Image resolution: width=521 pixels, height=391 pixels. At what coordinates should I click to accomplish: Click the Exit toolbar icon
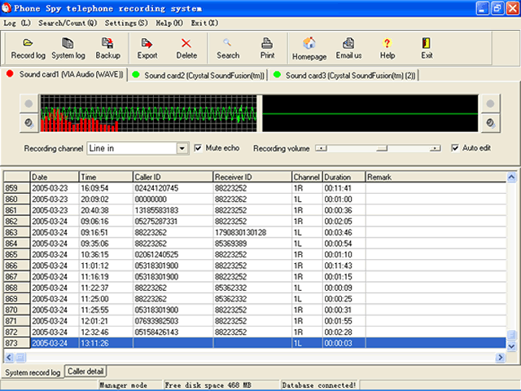427,49
